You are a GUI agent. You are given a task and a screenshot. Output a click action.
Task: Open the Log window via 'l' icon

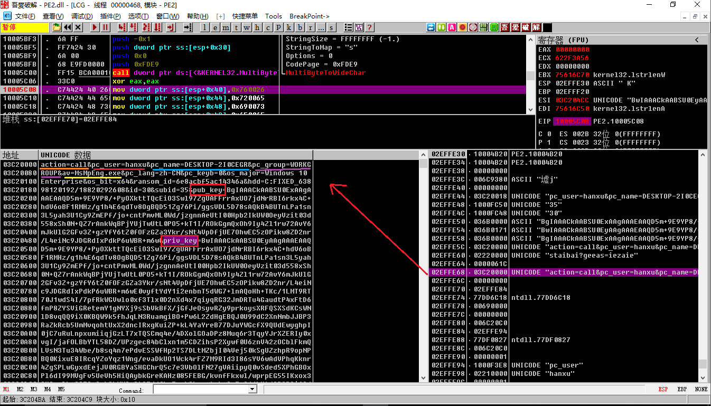point(204,26)
